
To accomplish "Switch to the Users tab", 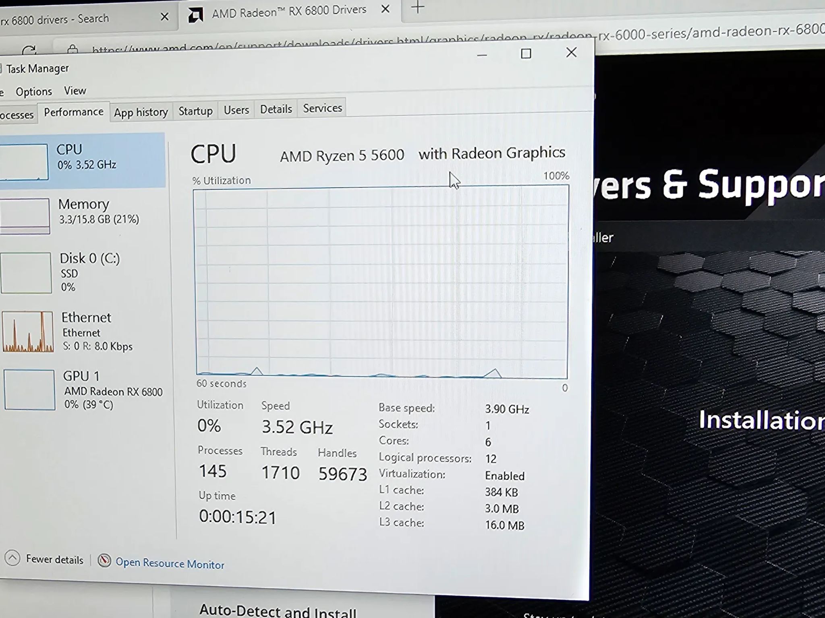I will coord(236,110).
